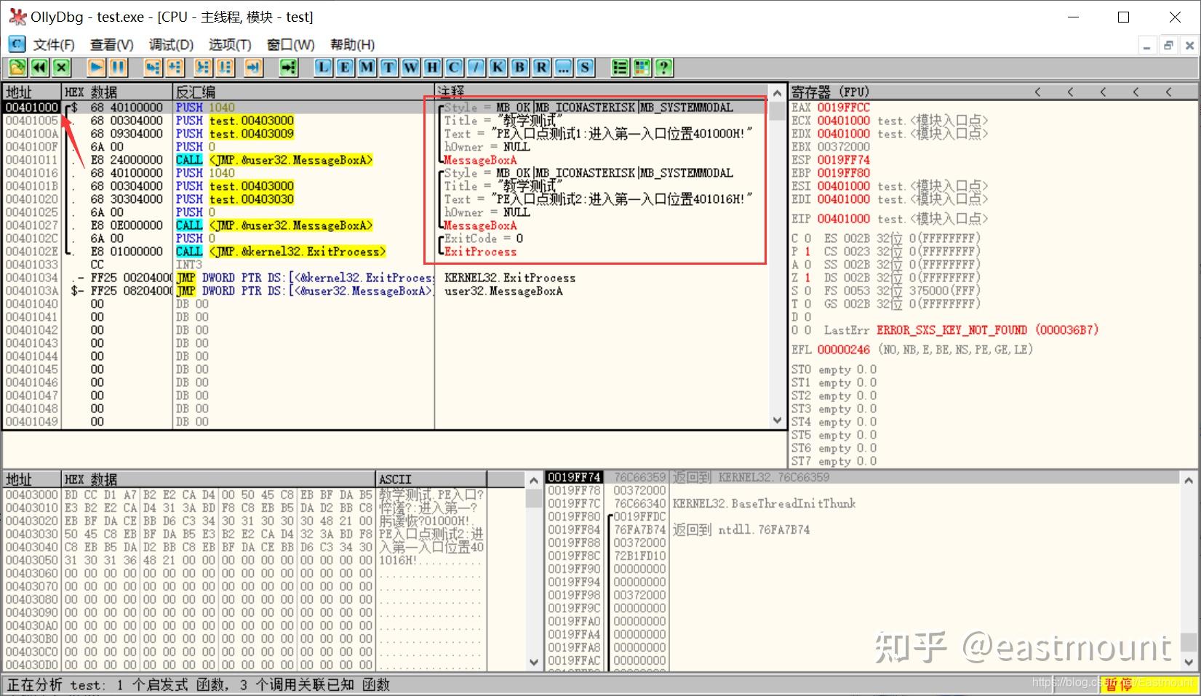The image size is (1201, 696).
Task: Open help with the ? button
Action: pyautogui.click(x=664, y=67)
